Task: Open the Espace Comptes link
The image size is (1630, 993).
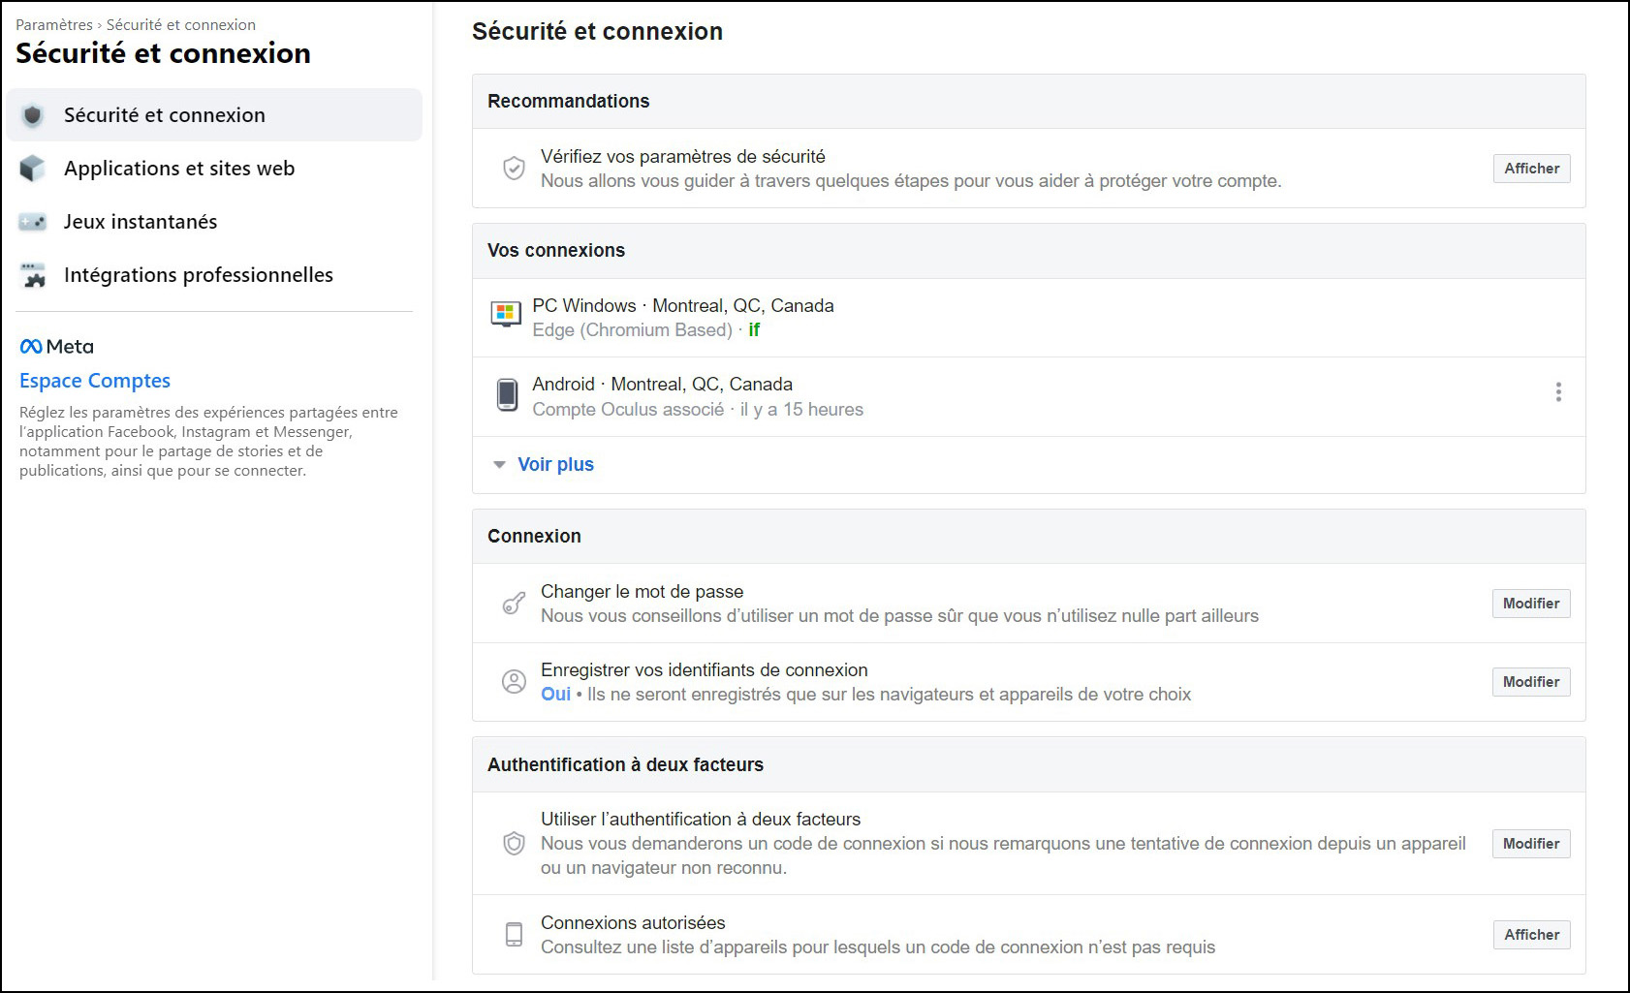Action: (95, 381)
